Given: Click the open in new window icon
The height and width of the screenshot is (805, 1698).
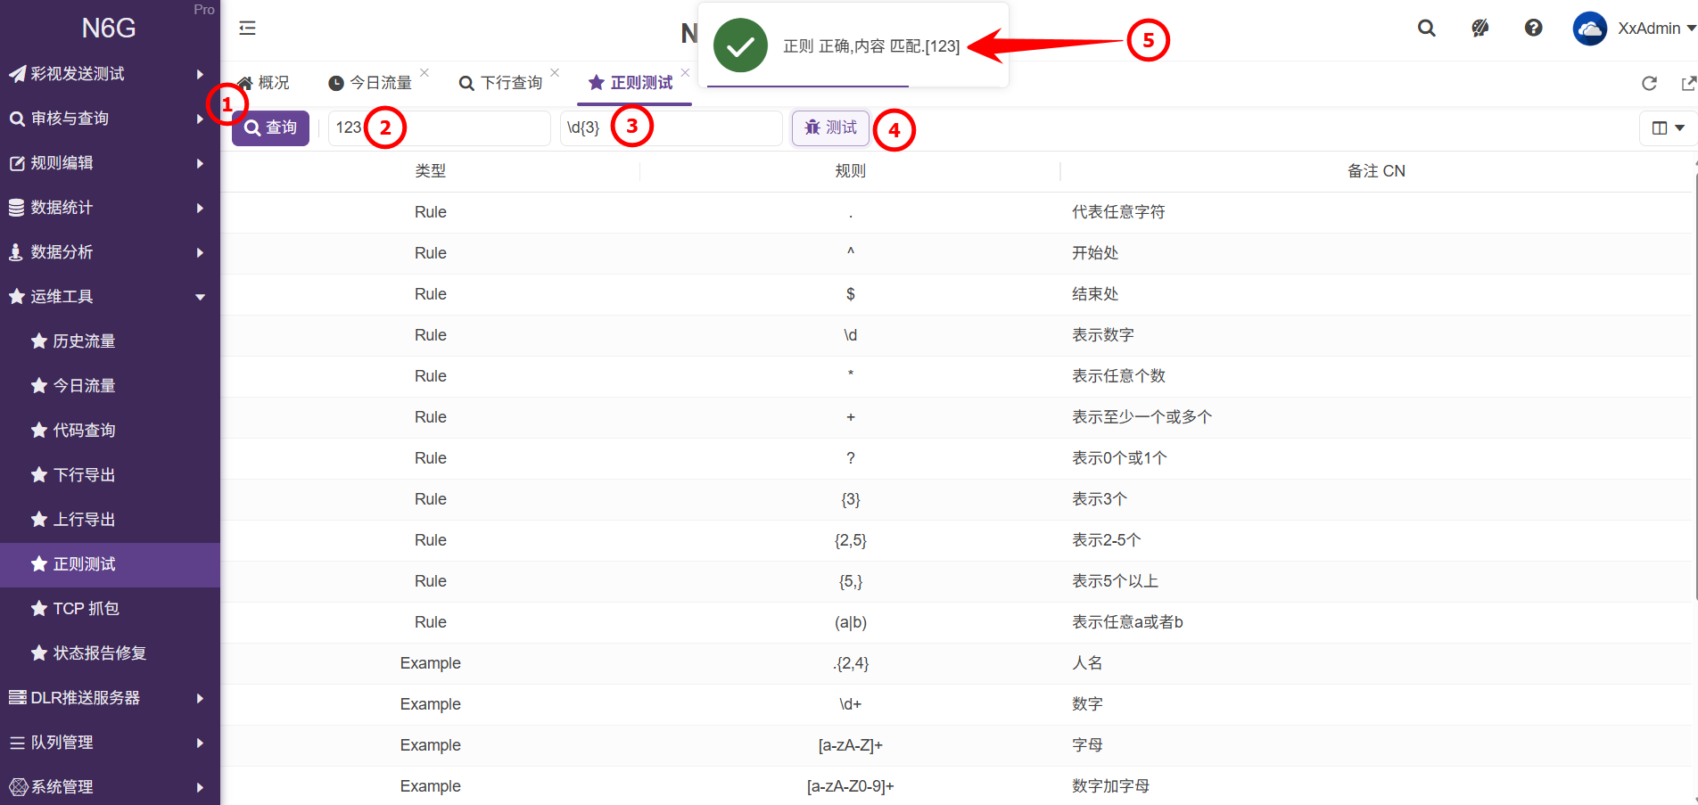Looking at the screenshot, I should 1688,83.
